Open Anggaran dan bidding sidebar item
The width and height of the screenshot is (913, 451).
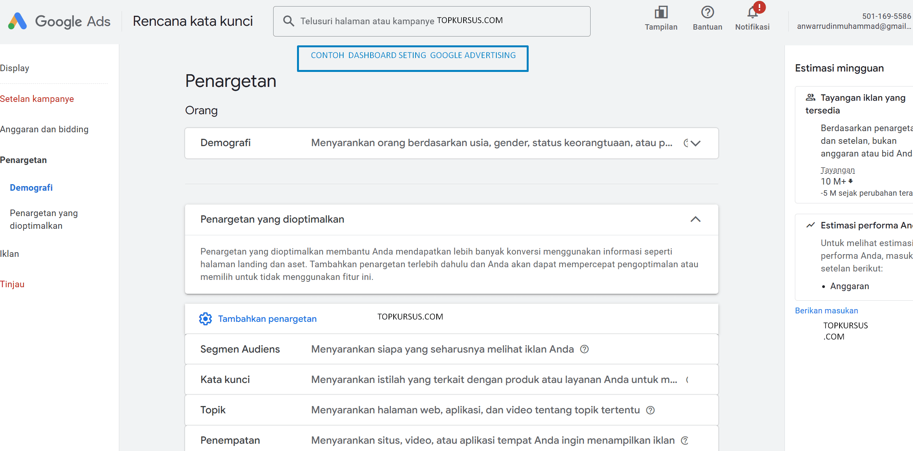(44, 129)
